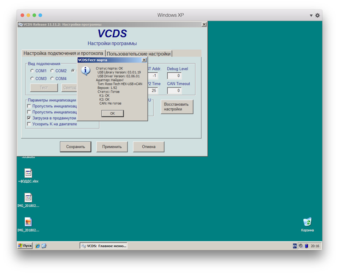Image resolution: width=339 pixels, height=274 pixels.
Task: Click the Time field showing 25
Action: coord(153,91)
